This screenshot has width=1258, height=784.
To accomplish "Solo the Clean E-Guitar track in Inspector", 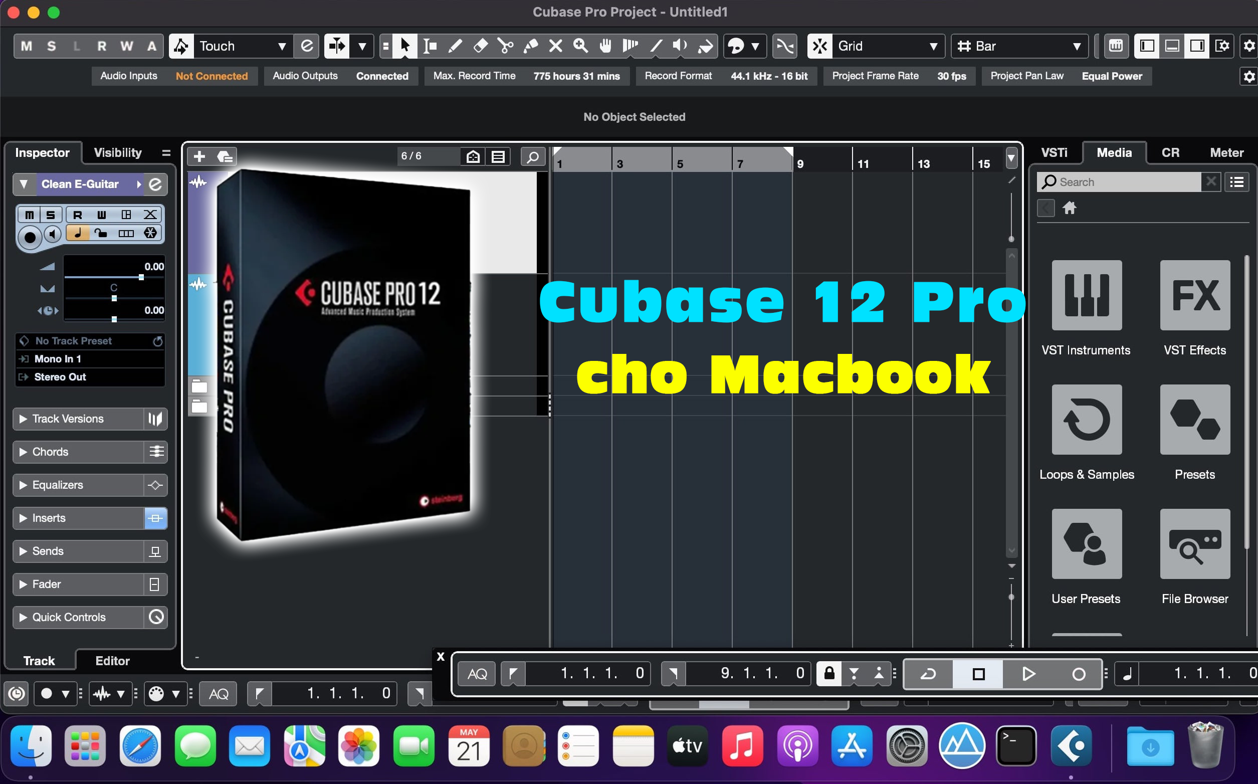I will [x=50, y=215].
